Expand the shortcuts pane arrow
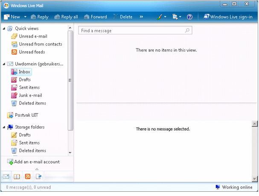The width and height of the screenshot is (259, 196). pyautogui.click(x=37, y=169)
